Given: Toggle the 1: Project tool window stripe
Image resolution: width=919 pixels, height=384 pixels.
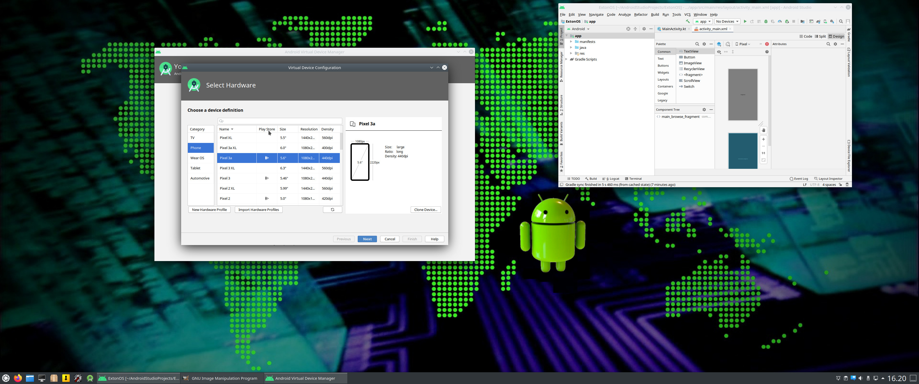Looking at the screenshot, I should 561,36.
